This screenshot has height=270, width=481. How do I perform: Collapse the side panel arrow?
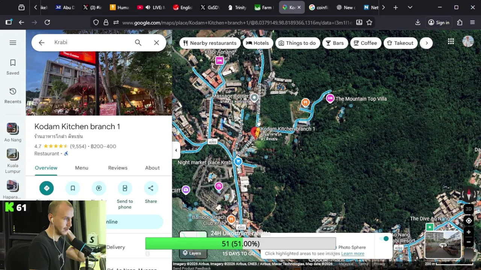[x=176, y=150]
